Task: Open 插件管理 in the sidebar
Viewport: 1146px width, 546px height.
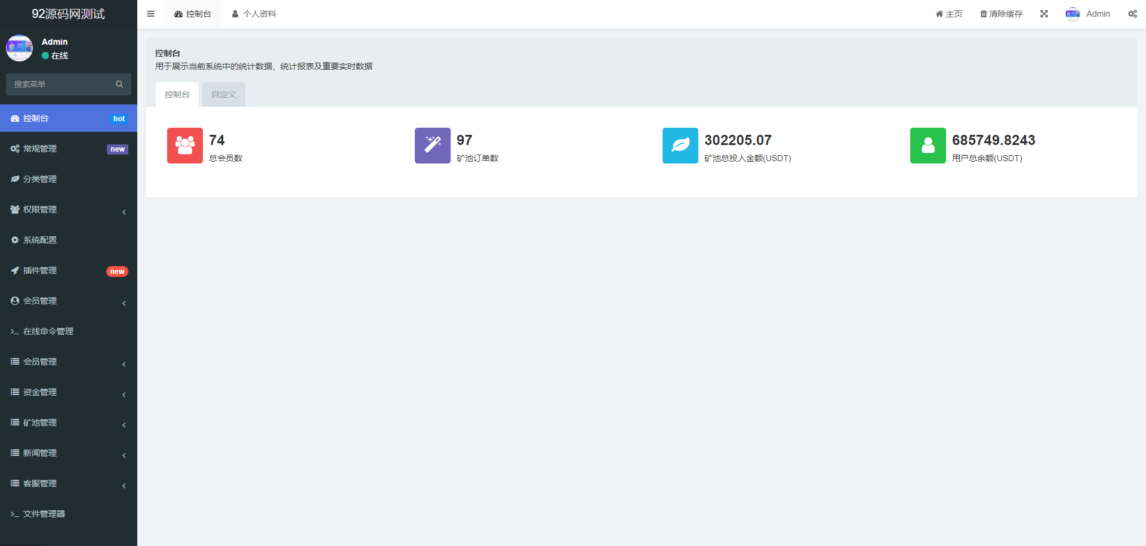Action: coord(69,270)
